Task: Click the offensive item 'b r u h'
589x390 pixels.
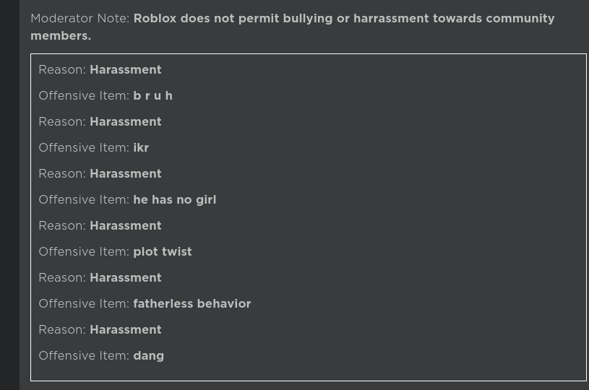Action: pyautogui.click(x=153, y=96)
